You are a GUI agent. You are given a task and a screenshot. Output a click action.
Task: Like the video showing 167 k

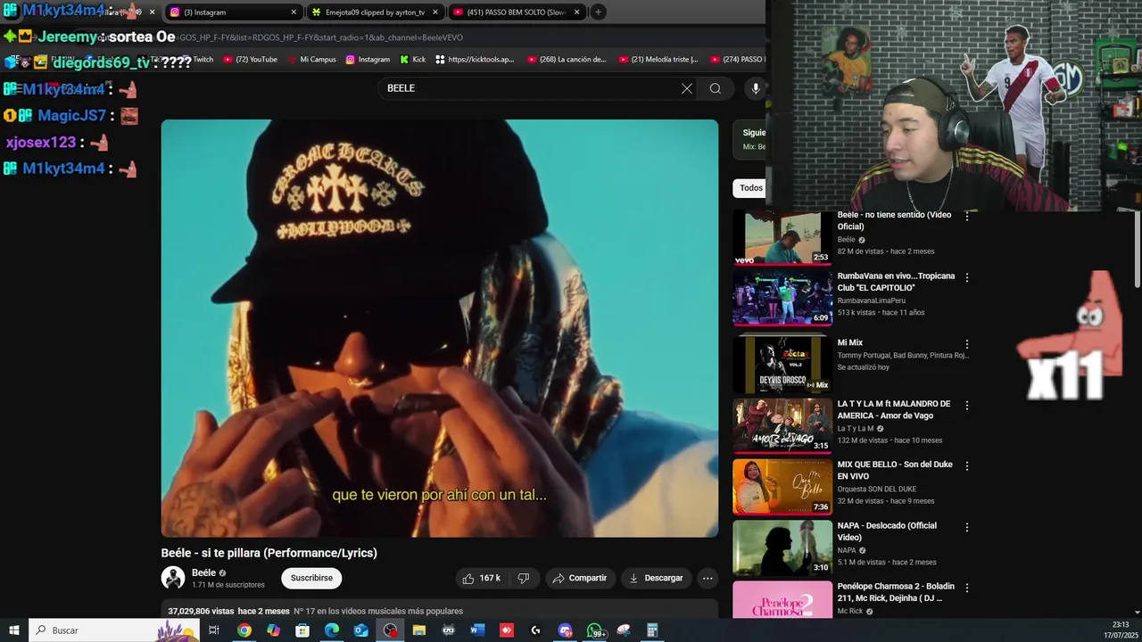pos(482,578)
